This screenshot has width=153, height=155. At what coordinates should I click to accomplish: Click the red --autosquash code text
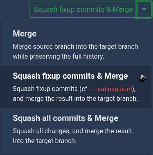111,89
